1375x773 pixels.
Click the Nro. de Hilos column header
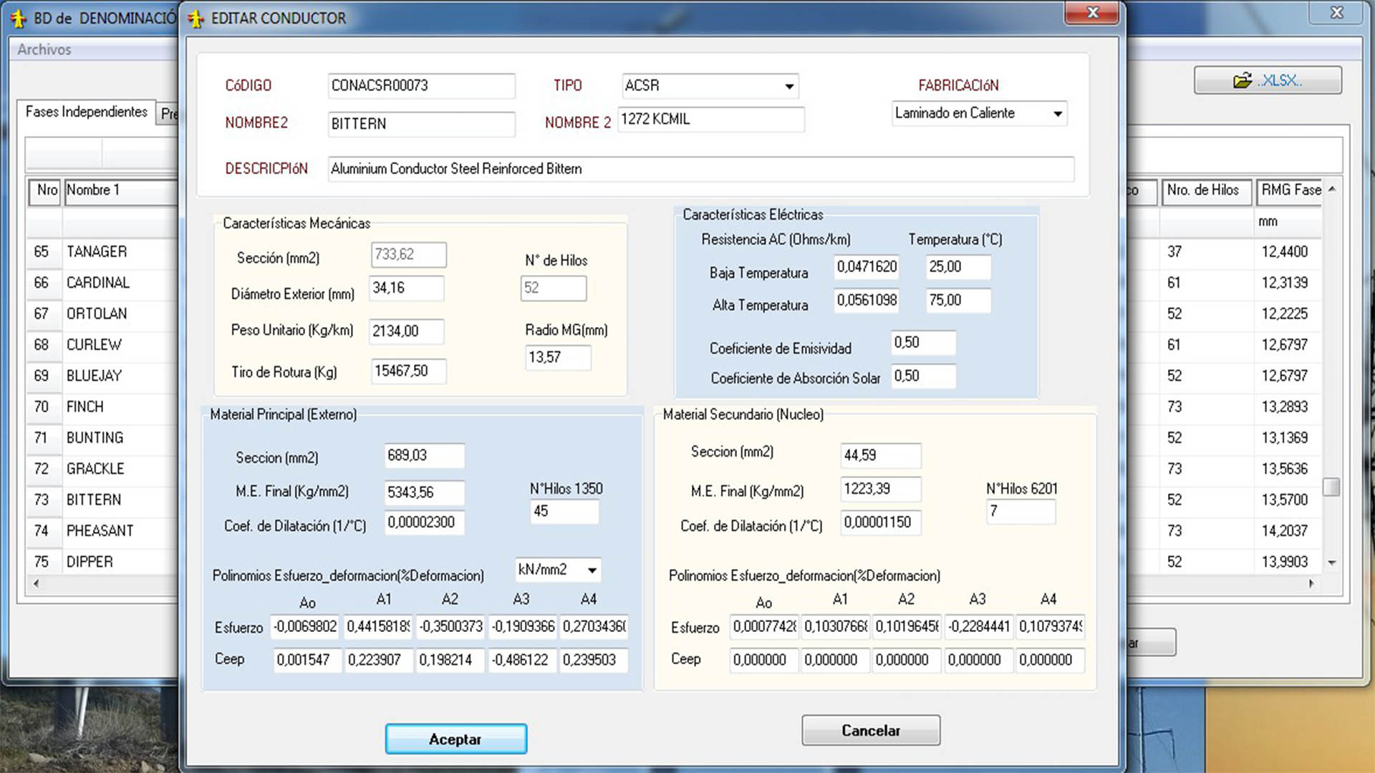[x=1205, y=190]
